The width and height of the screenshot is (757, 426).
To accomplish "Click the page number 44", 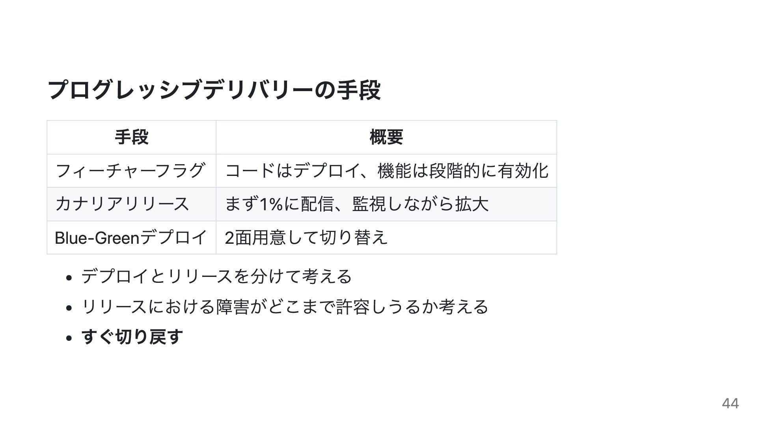I will point(730,403).
